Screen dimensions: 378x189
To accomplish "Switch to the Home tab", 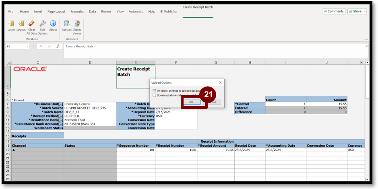I will tap(24, 11).
